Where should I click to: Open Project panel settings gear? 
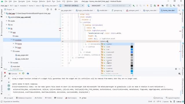55,10
